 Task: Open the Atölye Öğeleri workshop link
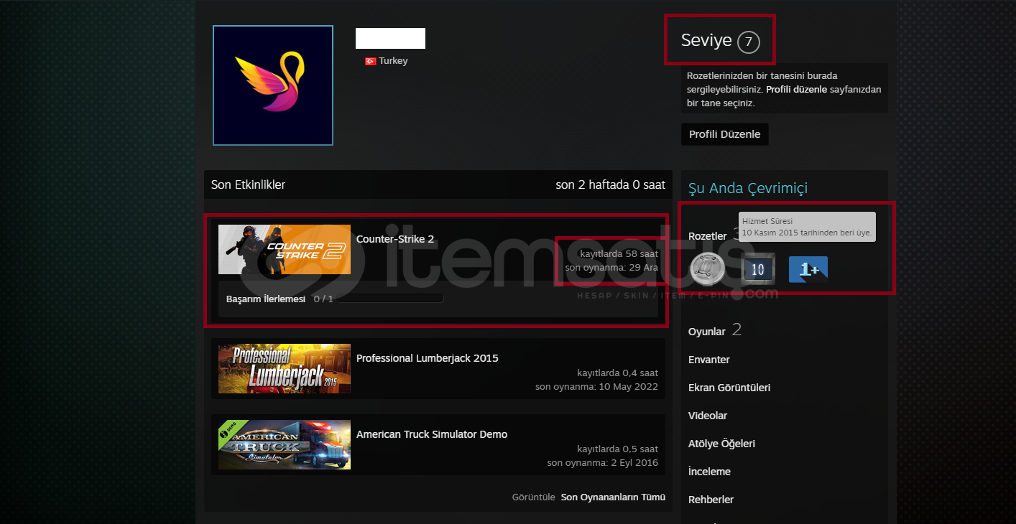(721, 444)
